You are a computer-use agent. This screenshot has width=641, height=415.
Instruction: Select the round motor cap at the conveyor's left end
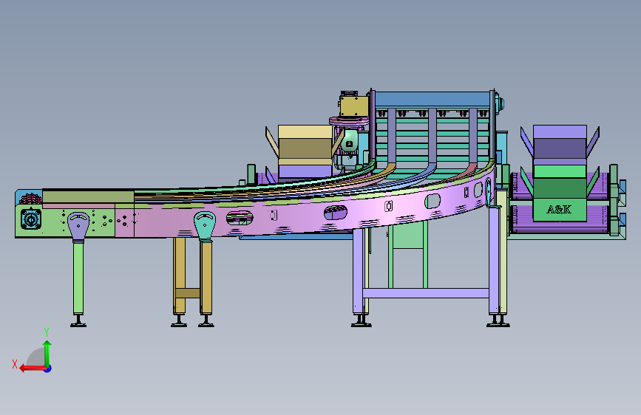30,219
